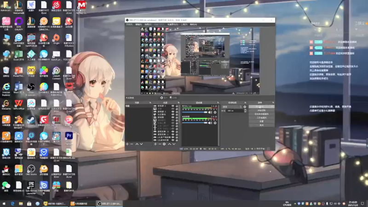The width and height of the screenshot is (368, 207).
Task: Open scene transition properties gear icon
Action: (245, 107)
